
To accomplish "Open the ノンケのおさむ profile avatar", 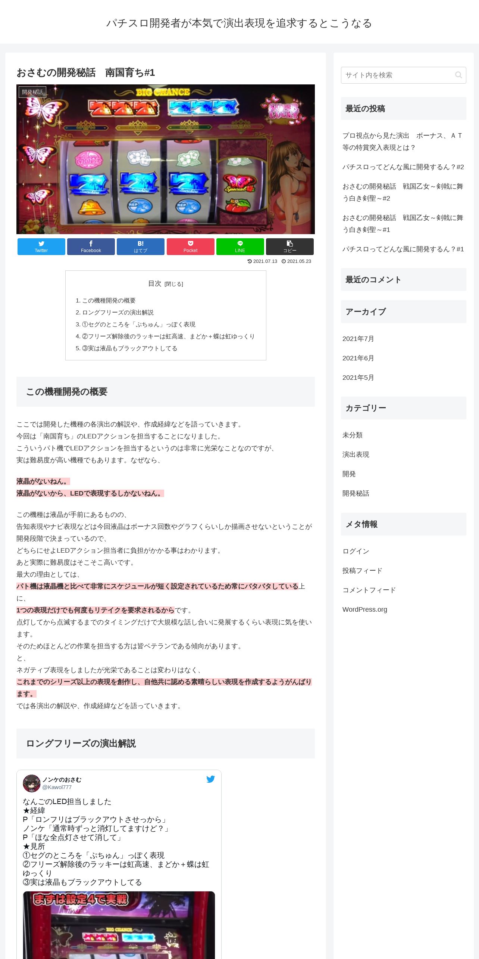I will tap(31, 783).
